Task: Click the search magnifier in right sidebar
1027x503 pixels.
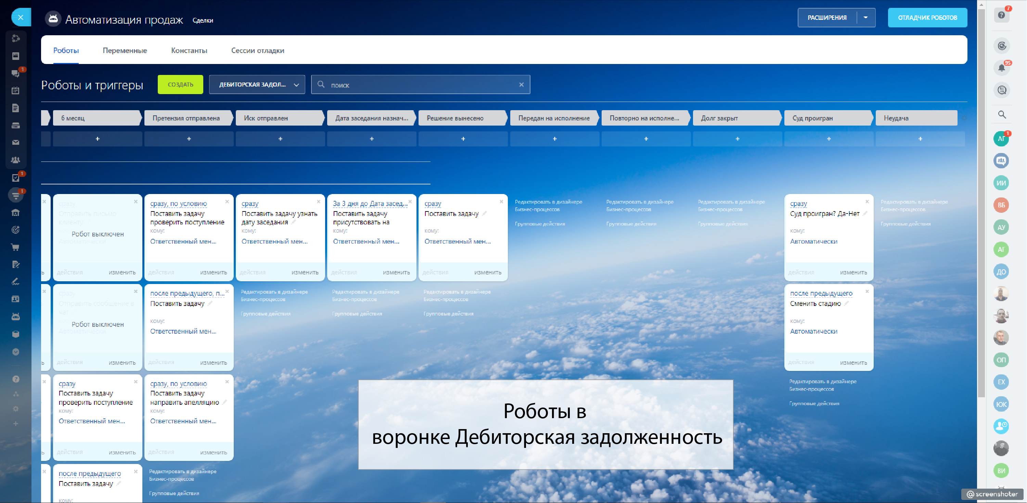Action: coord(1001,115)
